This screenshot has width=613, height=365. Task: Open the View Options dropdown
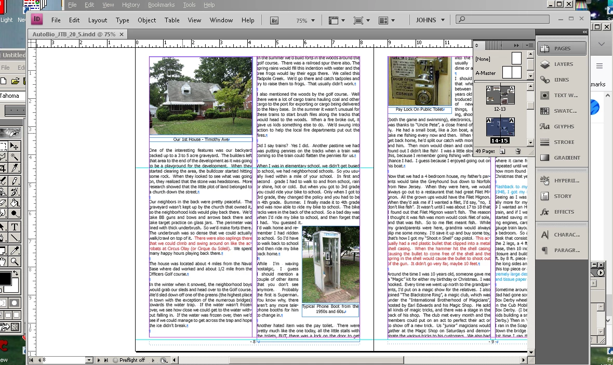coord(337,20)
